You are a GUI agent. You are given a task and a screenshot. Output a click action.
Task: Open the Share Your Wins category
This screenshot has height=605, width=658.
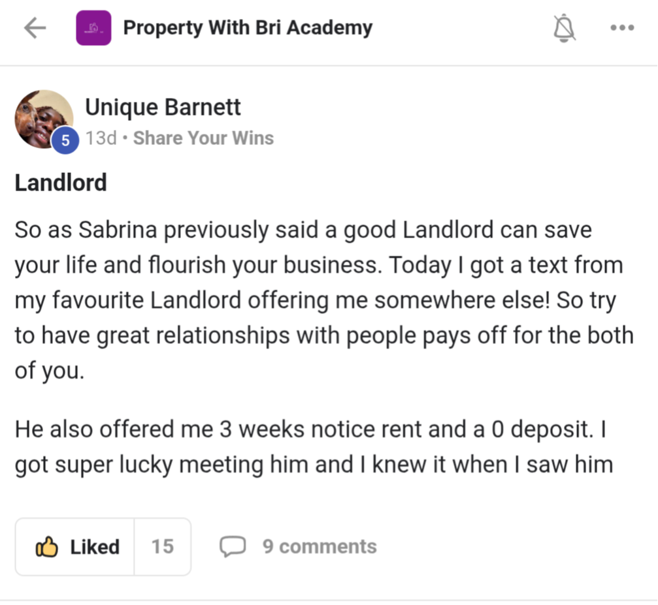tap(203, 138)
